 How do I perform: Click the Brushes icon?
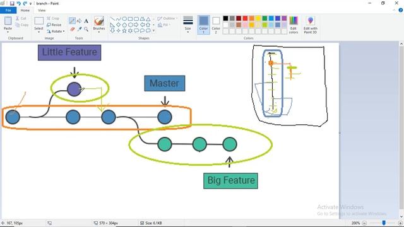[99, 21]
